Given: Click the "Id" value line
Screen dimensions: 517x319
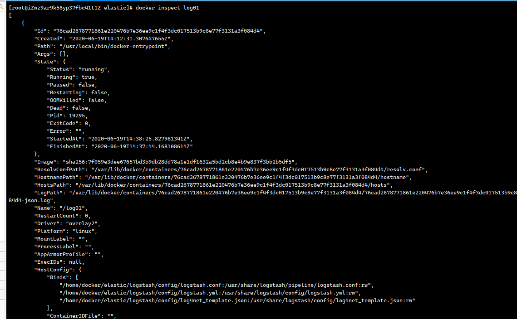Looking at the screenshot, I should pos(150,31).
